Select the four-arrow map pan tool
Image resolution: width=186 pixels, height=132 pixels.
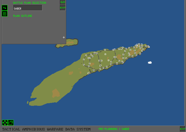click(5, 123)
